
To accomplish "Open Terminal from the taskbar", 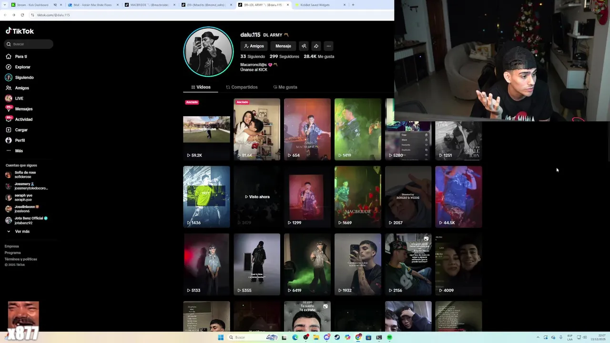I will (x=379, y=337).
